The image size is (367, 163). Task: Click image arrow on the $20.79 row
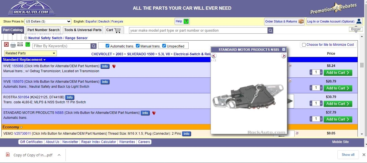(x=290, y=81)
